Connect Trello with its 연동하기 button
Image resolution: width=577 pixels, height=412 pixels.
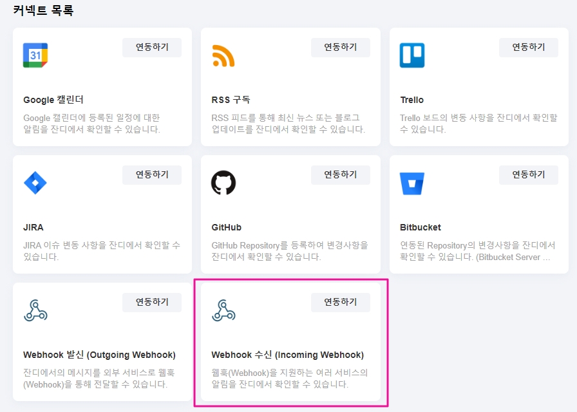pos(528,47)
